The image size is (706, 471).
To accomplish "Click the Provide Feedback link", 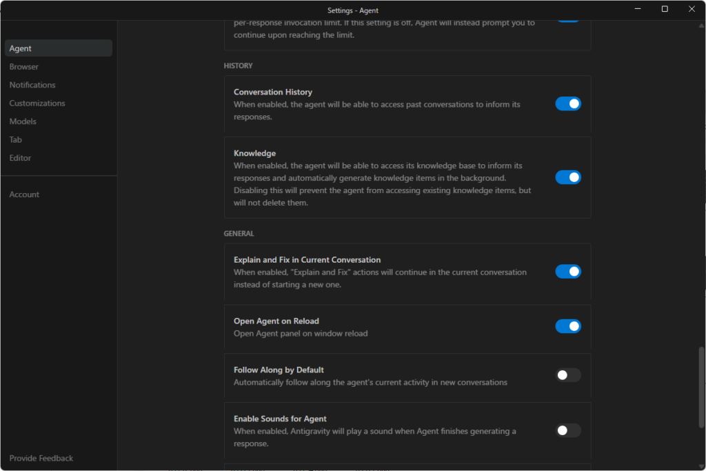I will 41,458.
